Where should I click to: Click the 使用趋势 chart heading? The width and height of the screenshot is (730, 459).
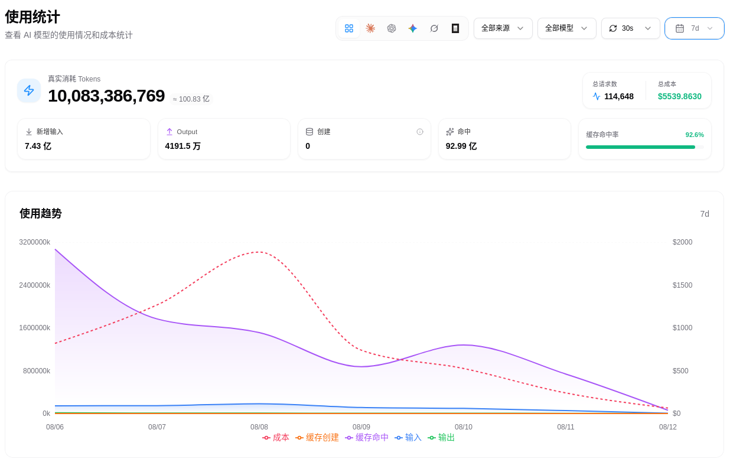coord(41,213)
